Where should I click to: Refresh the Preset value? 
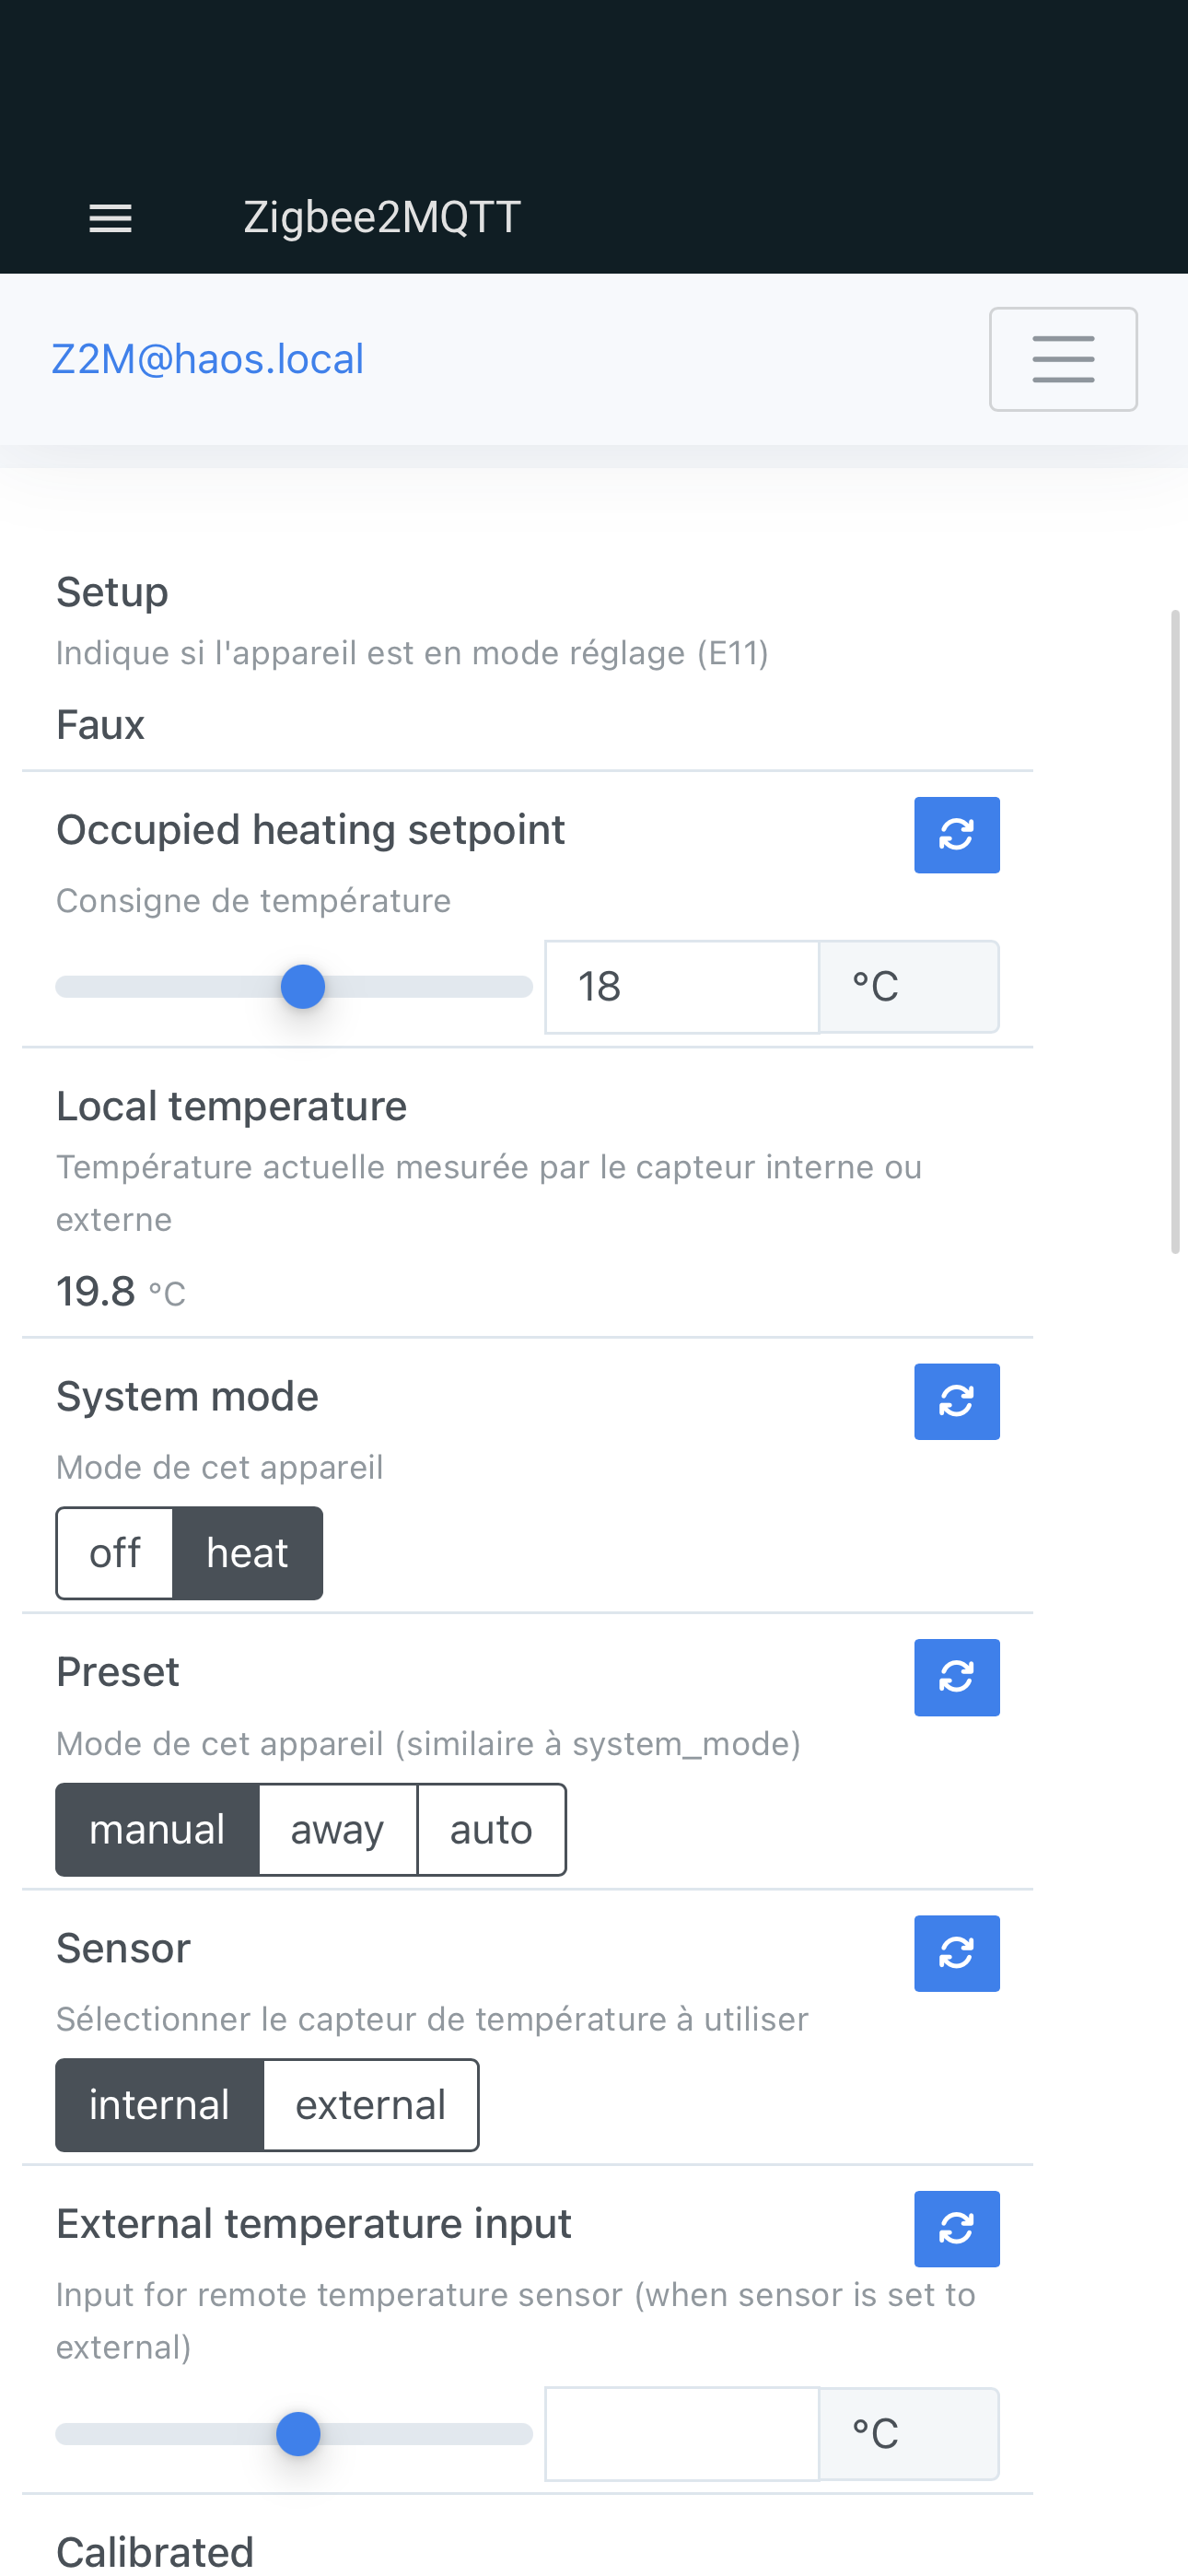[956, 1678]
